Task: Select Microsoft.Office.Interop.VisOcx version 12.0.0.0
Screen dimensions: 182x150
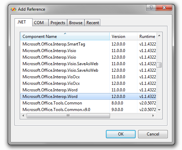Action: 88,83
